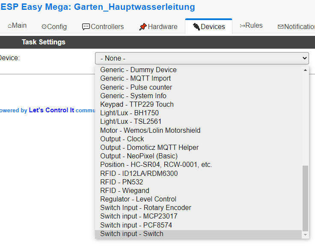Open the Rules tab
The height and width of the screenshot is (248, 315).
[x=251, y=26]
